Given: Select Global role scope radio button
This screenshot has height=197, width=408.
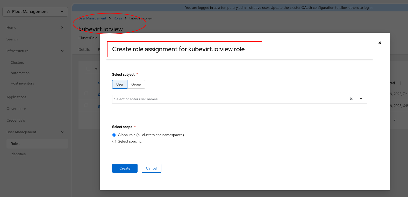Looking at the screenshot, I should [114, 135].
